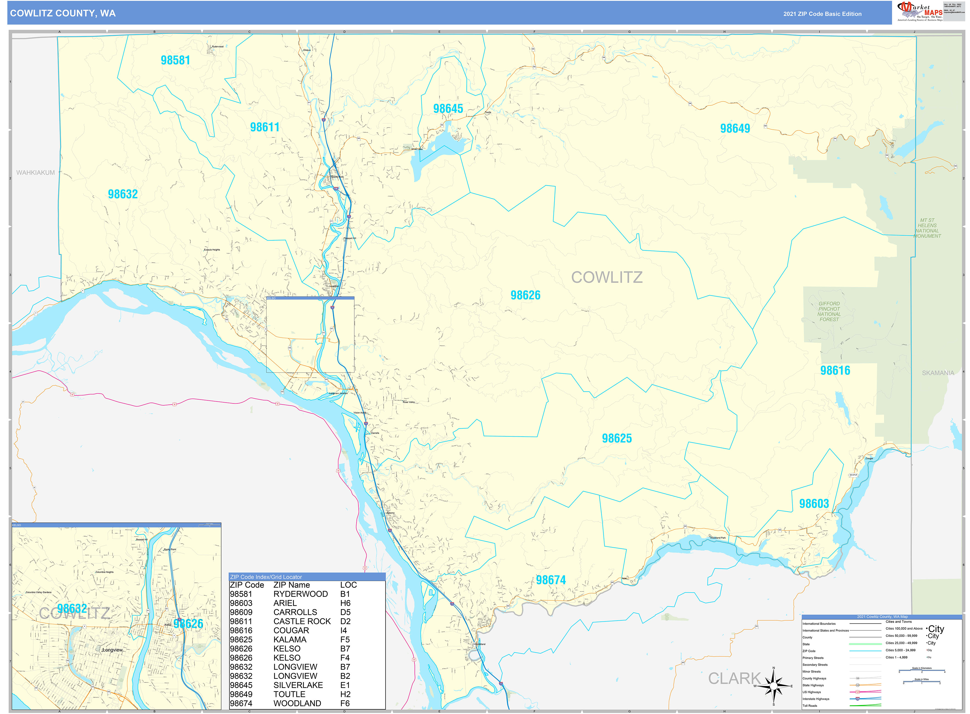Click the ZIP Code cyan line sample
Image resolution: width=970 pixels, height=714 pixels.
(x=865, y=651)
